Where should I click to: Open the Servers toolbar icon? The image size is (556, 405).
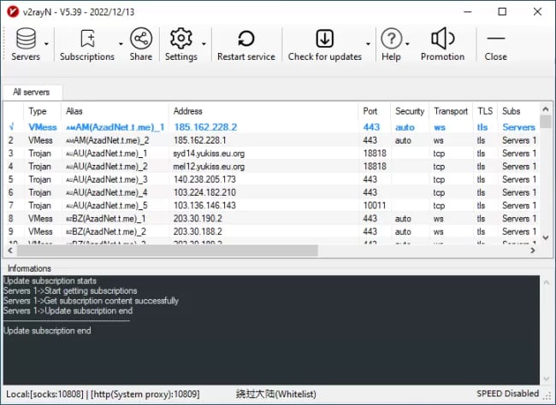[x=26, y=38]
